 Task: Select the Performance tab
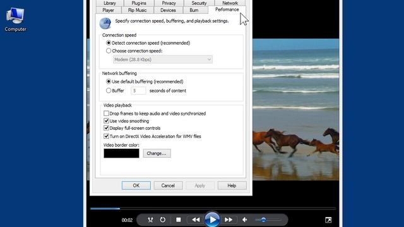[227, 9]
